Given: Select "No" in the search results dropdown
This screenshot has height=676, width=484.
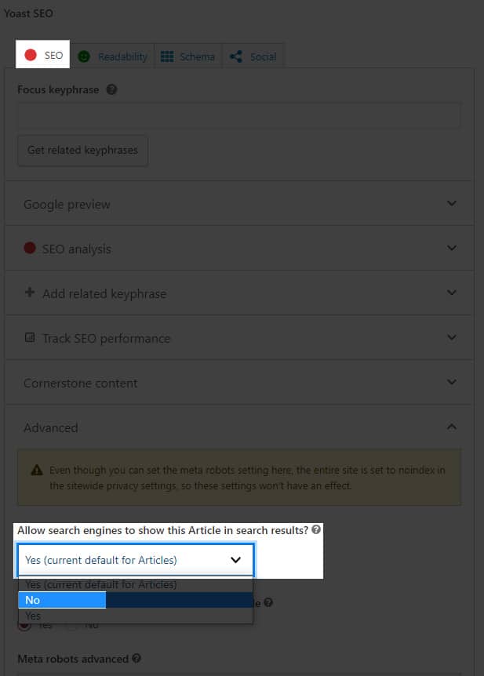Looking at the screenshot, I should [x=61, y=600].
